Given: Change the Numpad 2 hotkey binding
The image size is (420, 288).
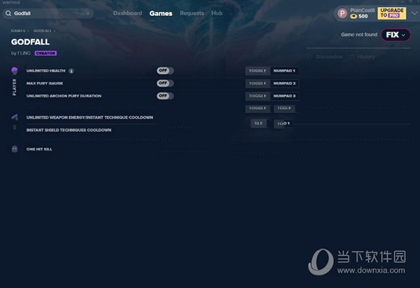Looking at the screenshot, I should click(x=284, y=83).
